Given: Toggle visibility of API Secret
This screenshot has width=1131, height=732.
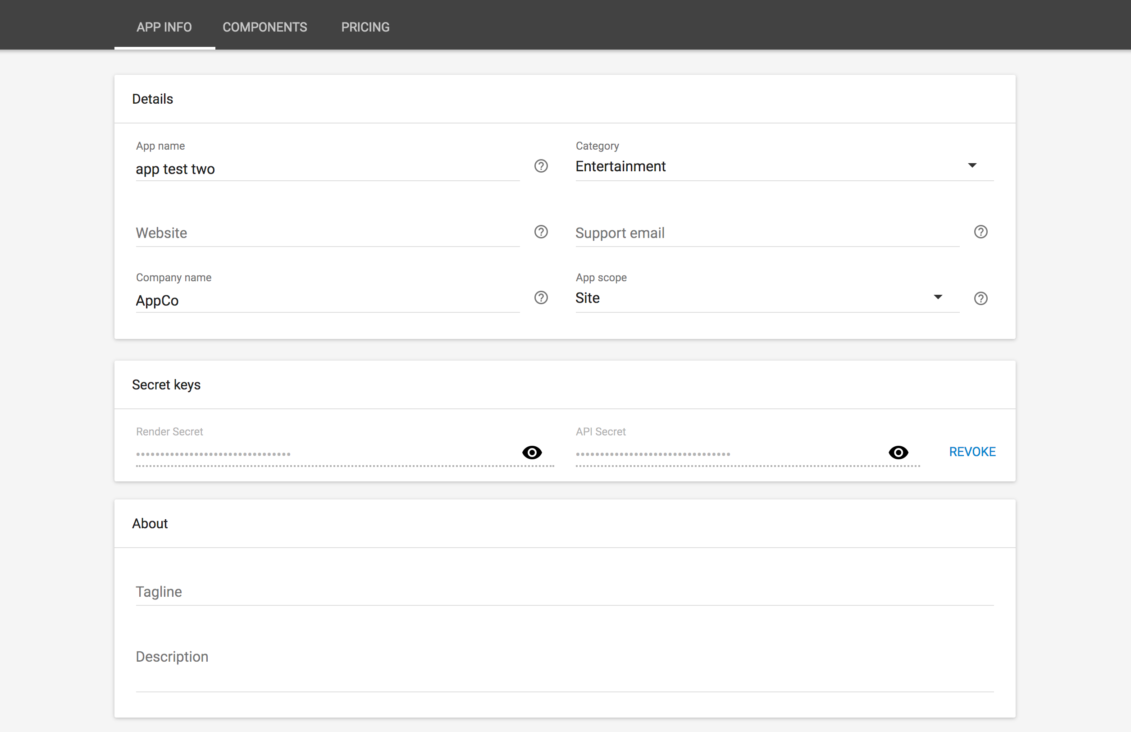Looking at the screenshot, I should (898, 452).
